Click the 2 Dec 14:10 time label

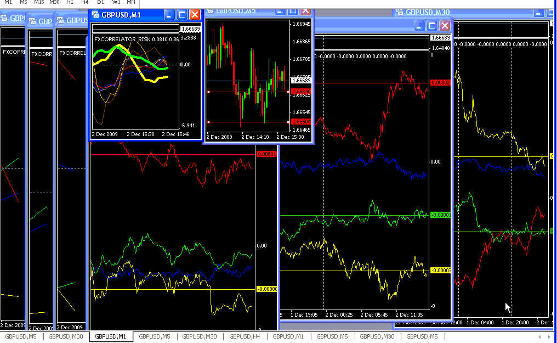(x=255, y=137)
